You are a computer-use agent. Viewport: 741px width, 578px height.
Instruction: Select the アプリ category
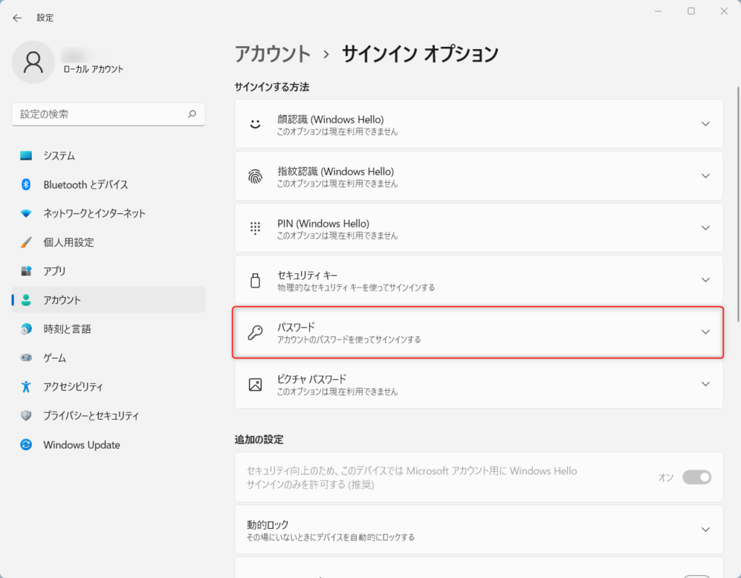coord(109,272)
